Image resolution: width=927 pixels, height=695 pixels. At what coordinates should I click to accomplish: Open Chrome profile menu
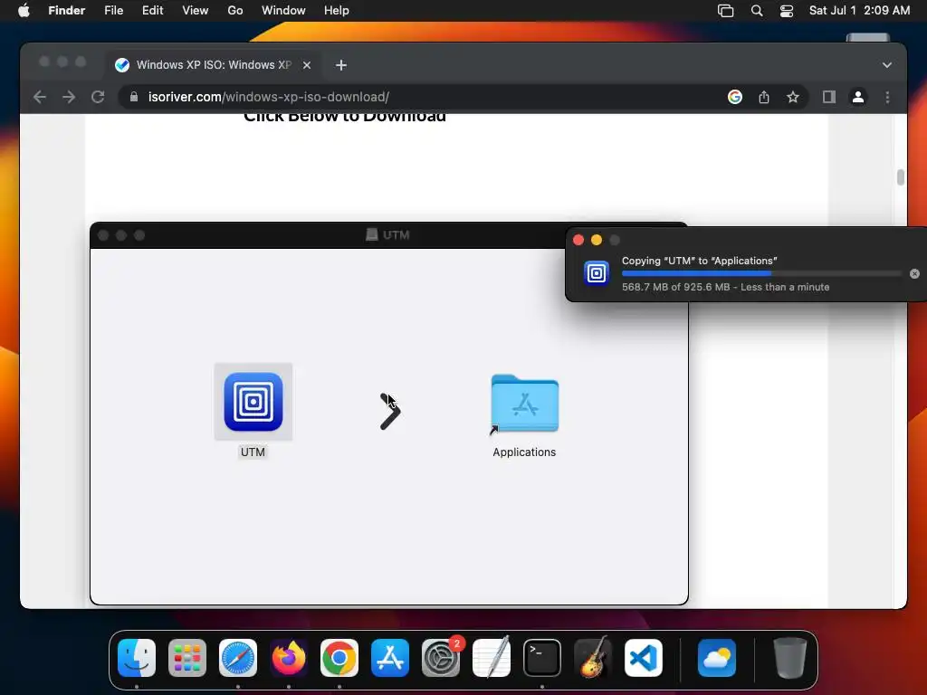click(858, 97)
